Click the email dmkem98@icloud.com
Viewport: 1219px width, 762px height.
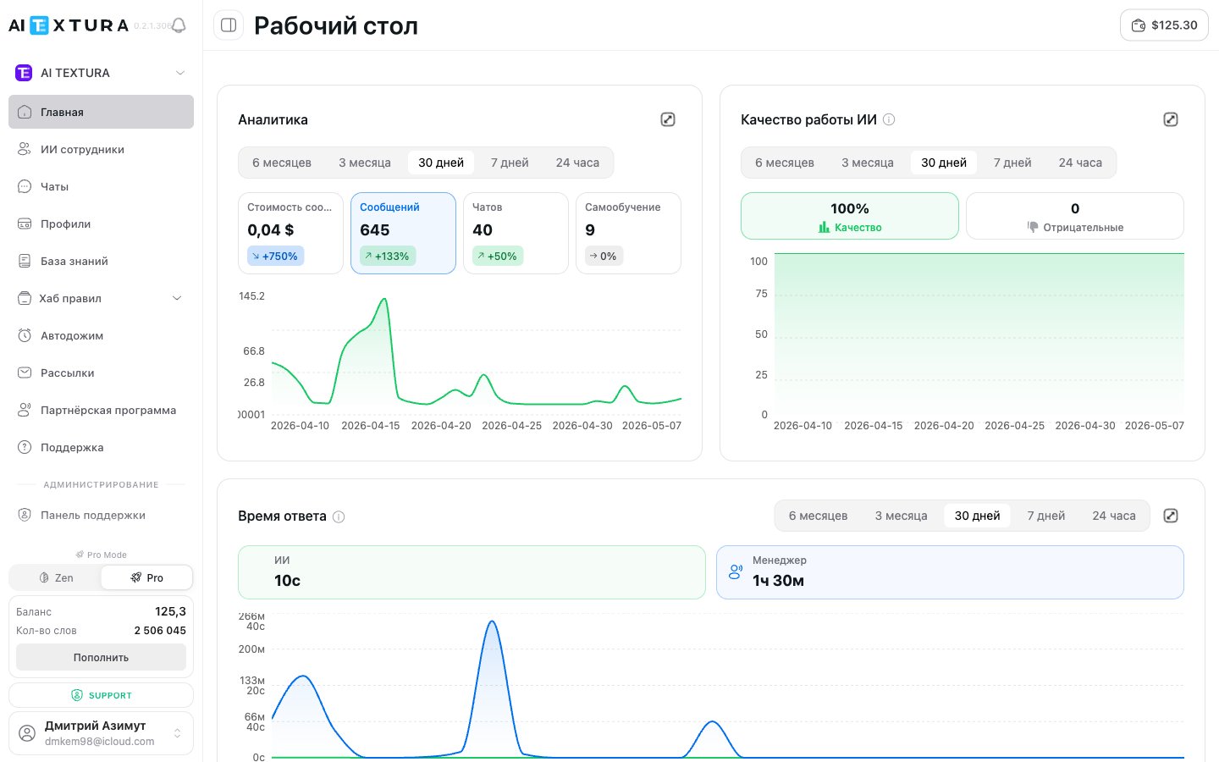coord(100,742)
